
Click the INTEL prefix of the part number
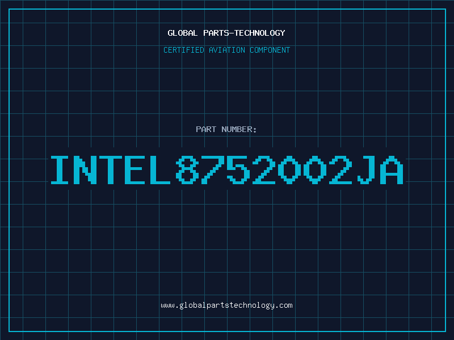[x=111, y=170]
